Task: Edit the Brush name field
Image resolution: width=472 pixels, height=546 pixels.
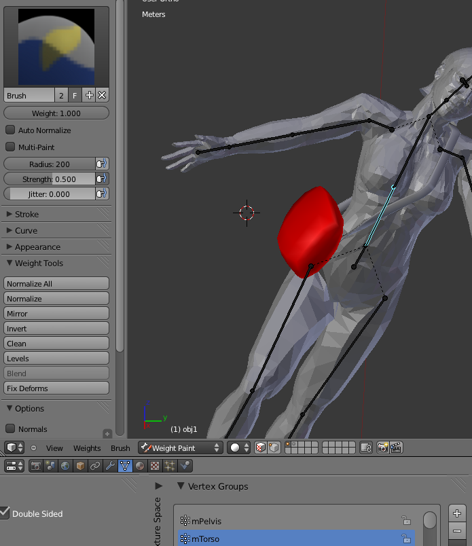Action: pos(29,95)
